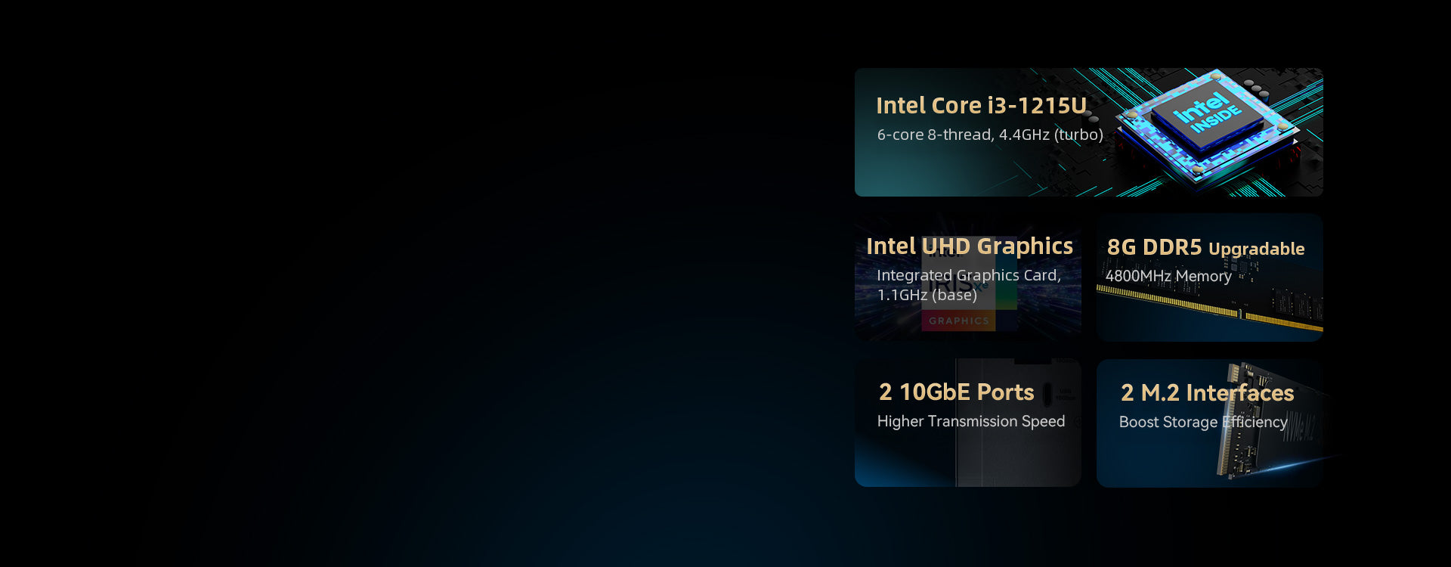Click the Upgradable label next to DDR5
Image resolution: width=1451 pixels, height=567 pixels.
point(1256,249)
